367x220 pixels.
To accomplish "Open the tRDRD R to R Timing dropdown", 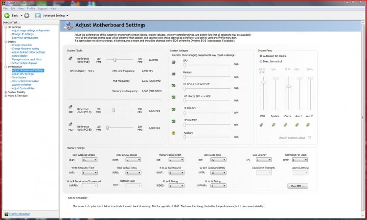I will (176, 186).
